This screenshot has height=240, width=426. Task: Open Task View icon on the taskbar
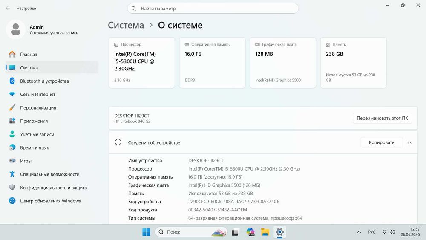click(x=235, y=232)
